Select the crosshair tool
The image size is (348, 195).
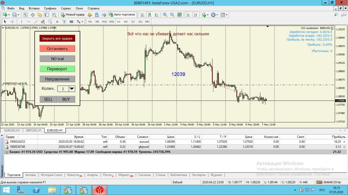(x=12, y=22)
